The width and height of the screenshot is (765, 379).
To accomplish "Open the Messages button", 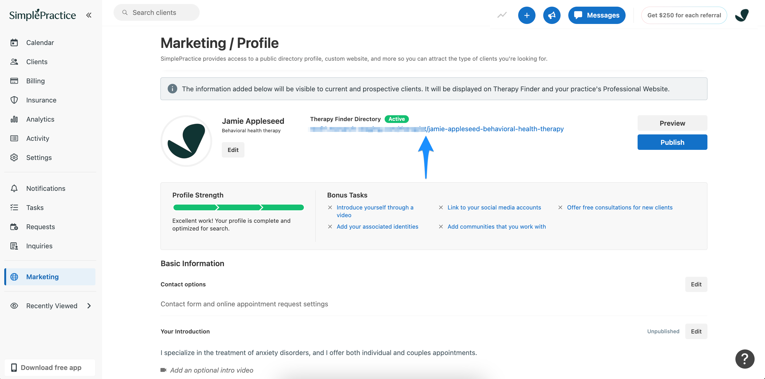I will pyautogui.click(x=596, y=15).
